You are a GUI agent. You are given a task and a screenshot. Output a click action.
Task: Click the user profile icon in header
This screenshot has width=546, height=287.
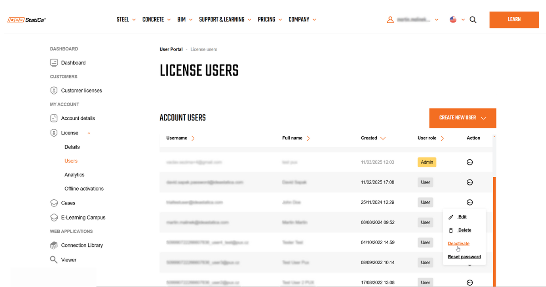[x=390, y=20]
